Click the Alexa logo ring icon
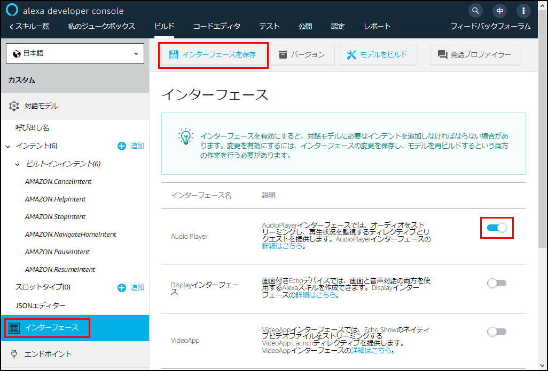Viewport: 548px width, 371px height. (12, 10)
